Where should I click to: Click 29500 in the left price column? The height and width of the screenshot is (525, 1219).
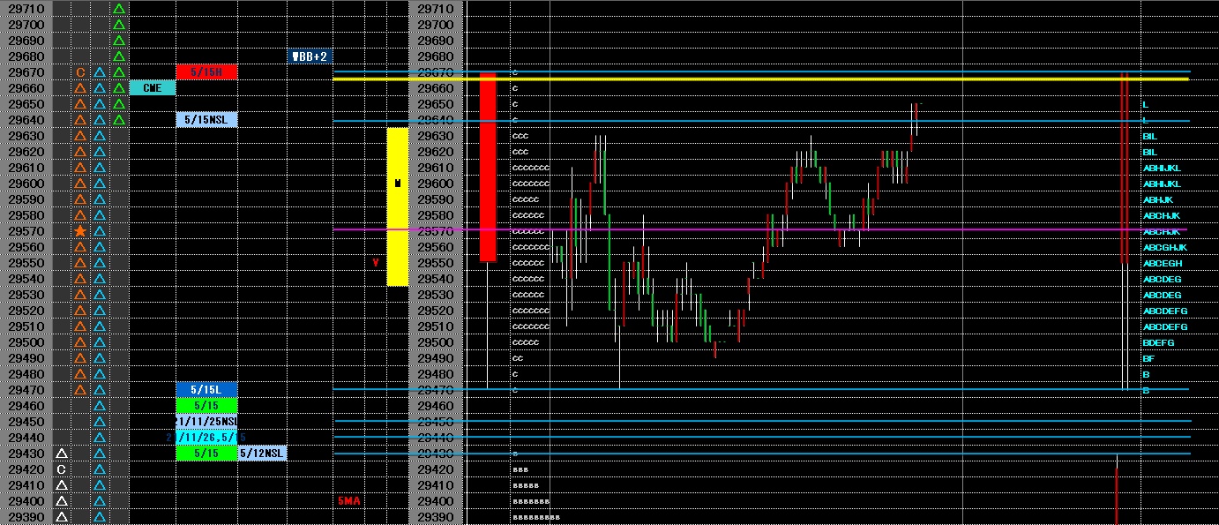pyautogui.click(x=26, y=342)
